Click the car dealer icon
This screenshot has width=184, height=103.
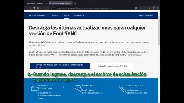[x=34, y=88]
